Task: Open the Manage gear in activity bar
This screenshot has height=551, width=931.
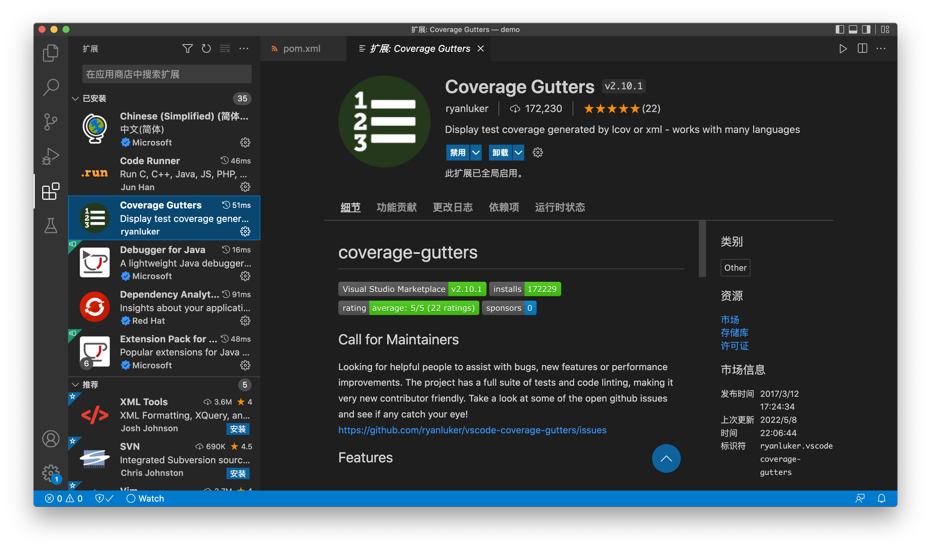Action: (51, 473)
